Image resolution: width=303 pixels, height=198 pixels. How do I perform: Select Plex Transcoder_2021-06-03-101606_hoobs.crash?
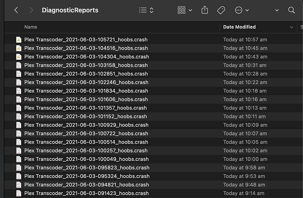pos(86,99)
